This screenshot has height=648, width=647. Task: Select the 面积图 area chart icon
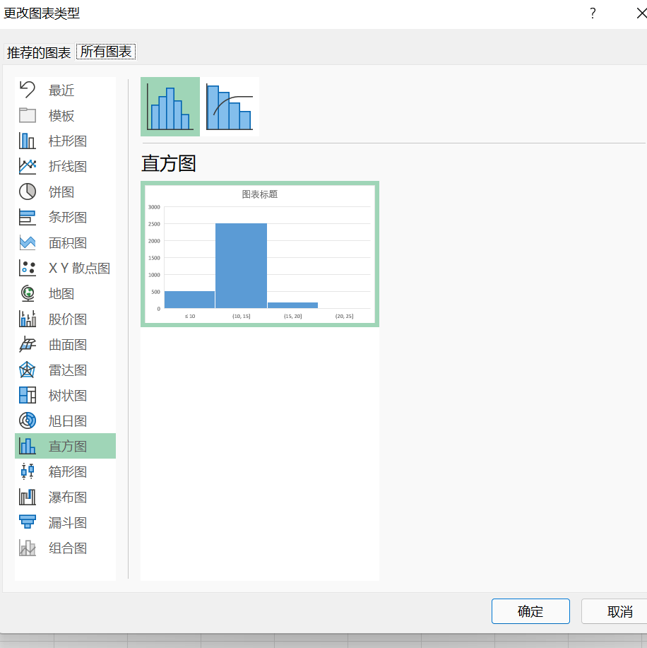click(28, 242)
